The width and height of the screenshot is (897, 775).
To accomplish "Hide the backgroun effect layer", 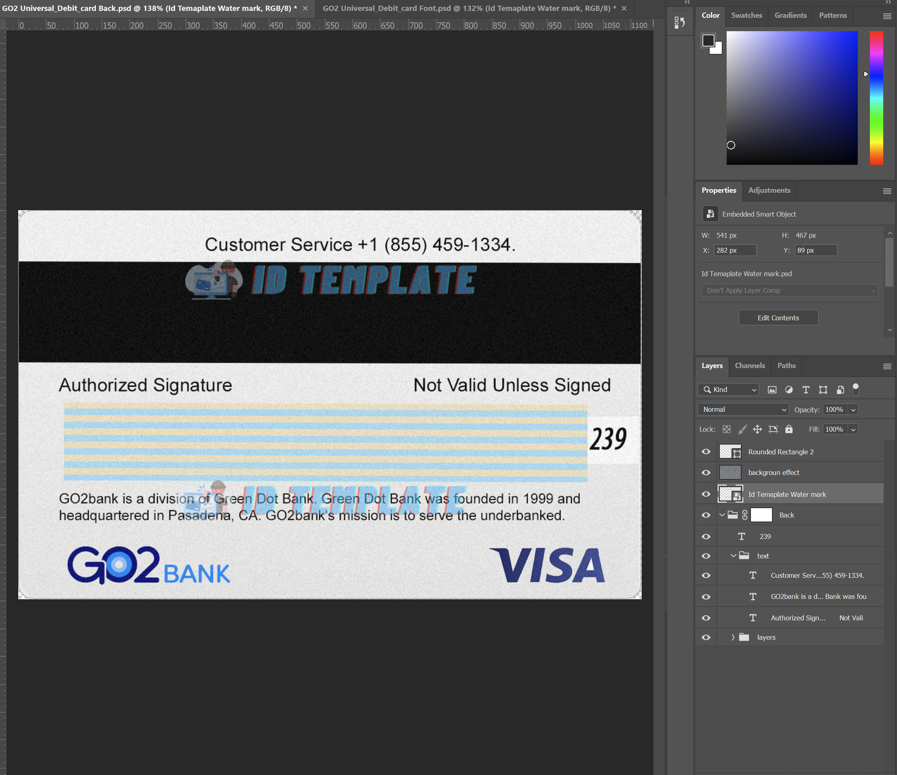I will (x=706, y=473).
